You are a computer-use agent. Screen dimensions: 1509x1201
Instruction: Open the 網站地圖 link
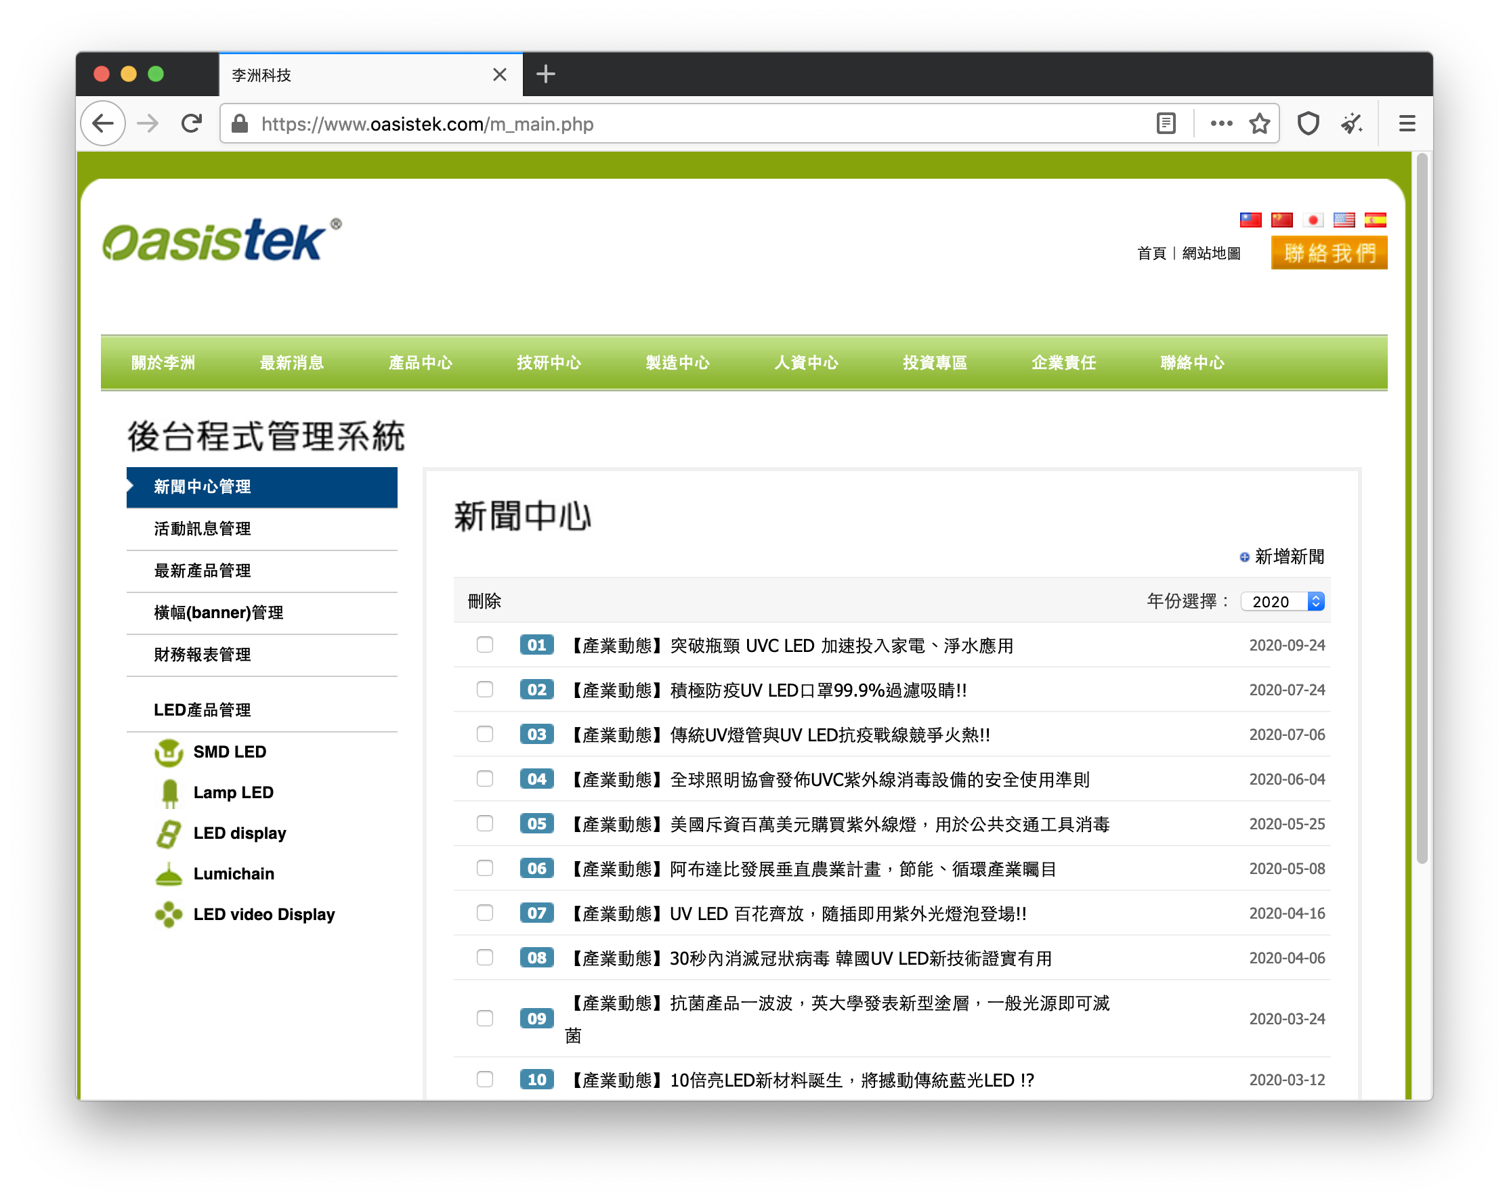(x=1212, y=253)
